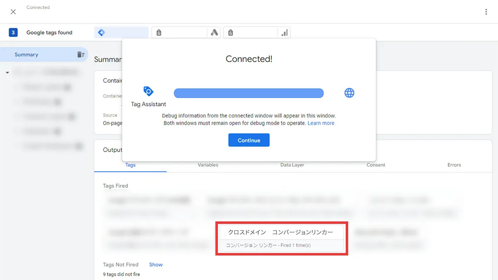Screen dimensions: 498x280
Task: Collapse the expanded page entry in the sidebar
Action: tap(7, 71)
